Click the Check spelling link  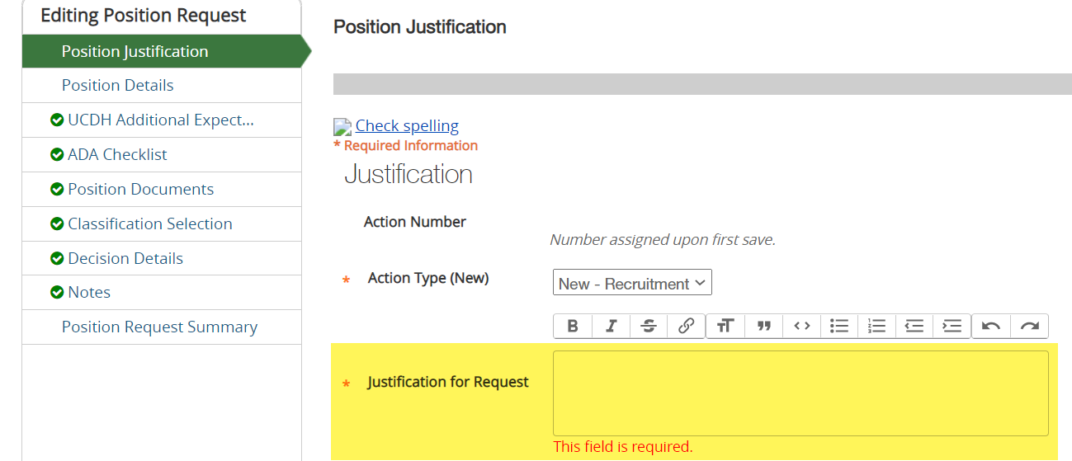pyautogui.click(x=407, y=125)
